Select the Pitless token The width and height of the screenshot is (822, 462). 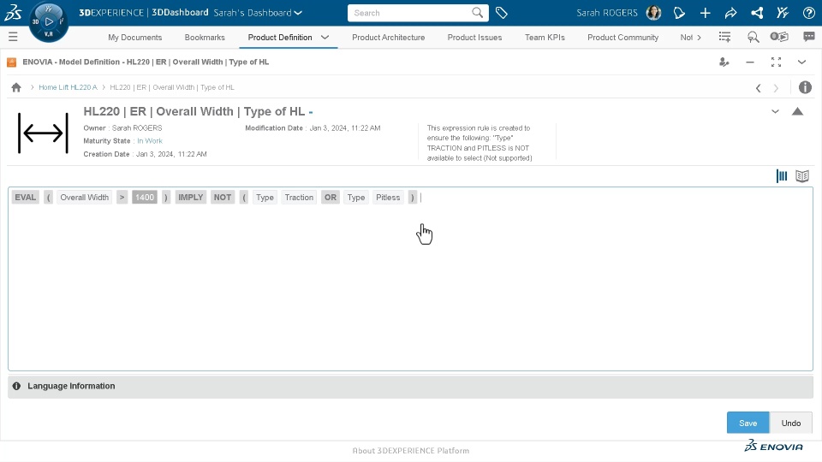(388, 198)
